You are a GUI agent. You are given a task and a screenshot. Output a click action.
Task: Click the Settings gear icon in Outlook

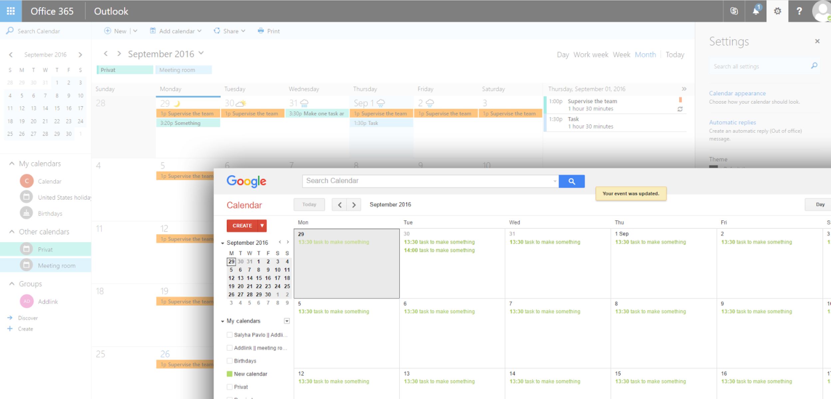coord(778,11)
